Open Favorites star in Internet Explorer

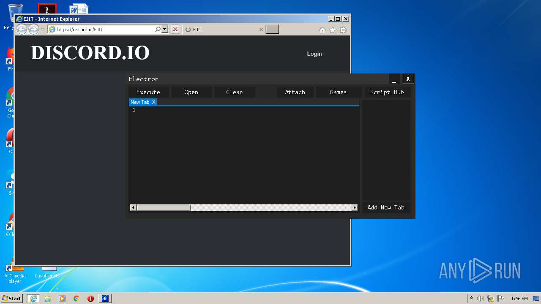[x=333, y=30]
